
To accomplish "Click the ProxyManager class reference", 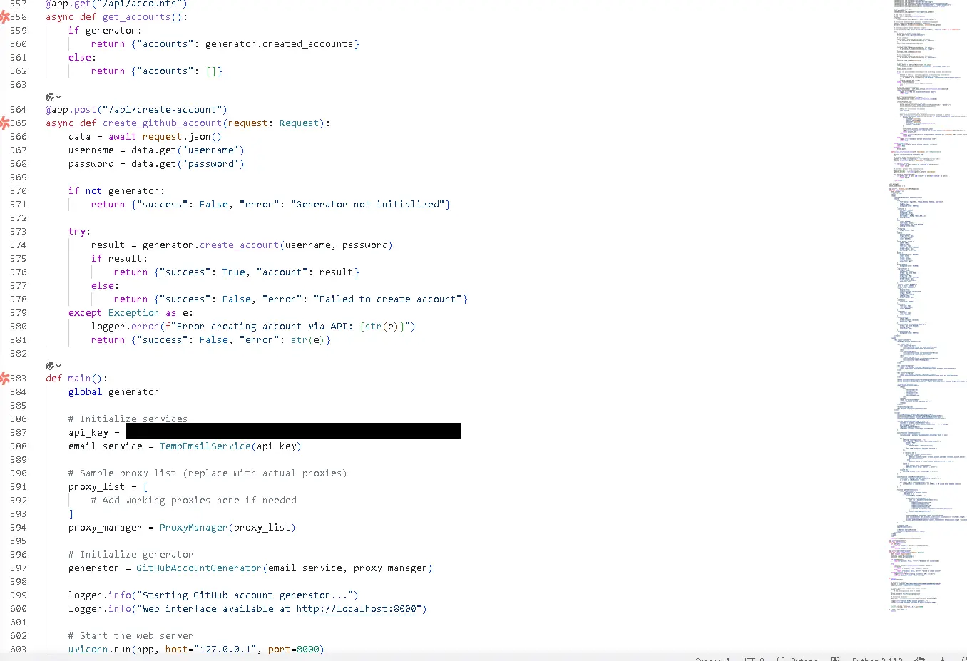I will tap(194, 527).
